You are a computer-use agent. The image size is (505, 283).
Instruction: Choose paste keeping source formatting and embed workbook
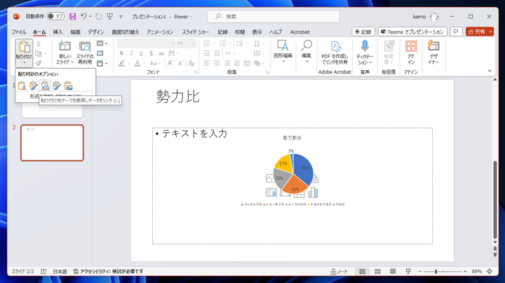pyautogui.click(x=34, y=85)
